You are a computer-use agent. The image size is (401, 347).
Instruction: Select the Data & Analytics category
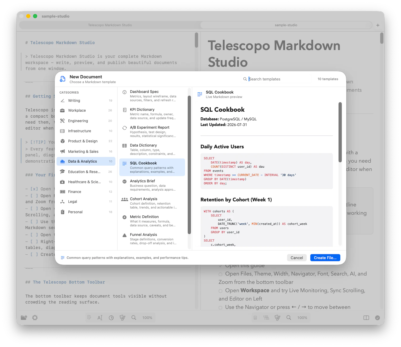click(x=86, y=161)
